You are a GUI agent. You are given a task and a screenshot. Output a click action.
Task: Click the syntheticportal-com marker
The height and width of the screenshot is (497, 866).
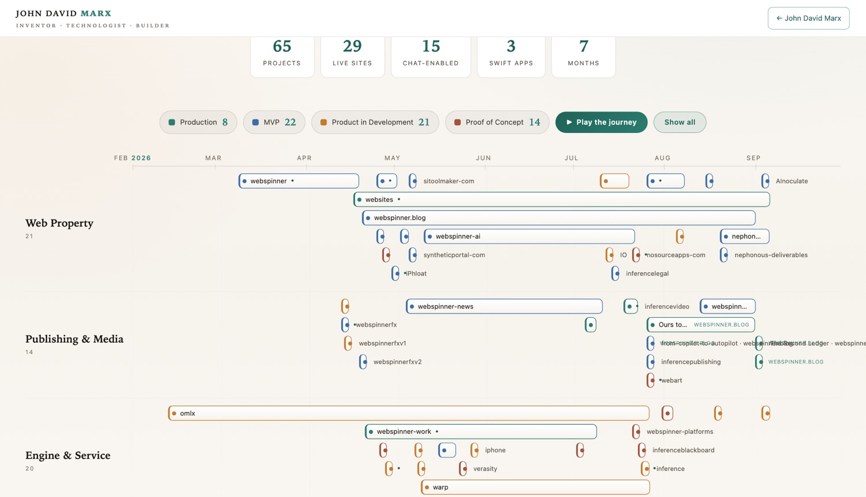[413, 255]
